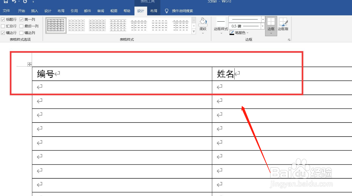352x196 pixels.
Task: Open the Undo history dropdown arrow
Action: pos(19,2)
